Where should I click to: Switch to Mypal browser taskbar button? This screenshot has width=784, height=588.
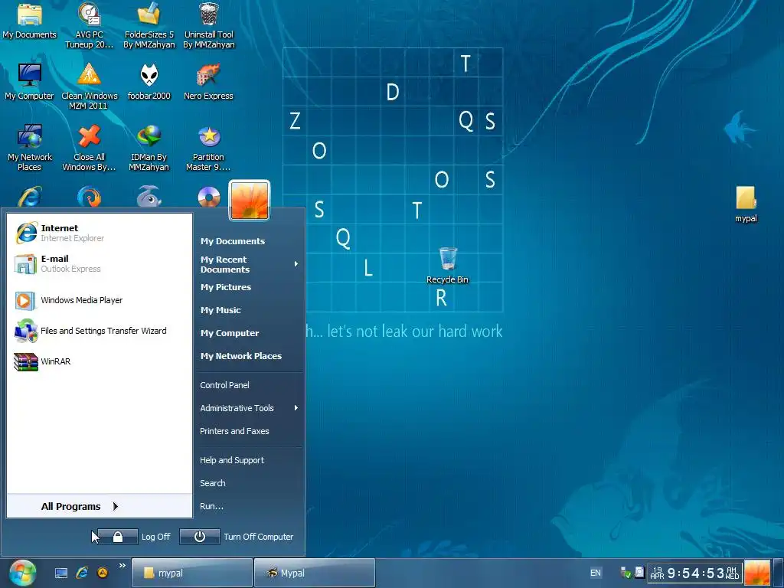(315, 573)
